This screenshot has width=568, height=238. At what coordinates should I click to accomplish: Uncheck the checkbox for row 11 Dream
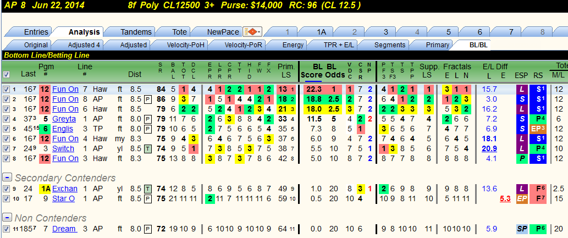(x=6, y=229)
